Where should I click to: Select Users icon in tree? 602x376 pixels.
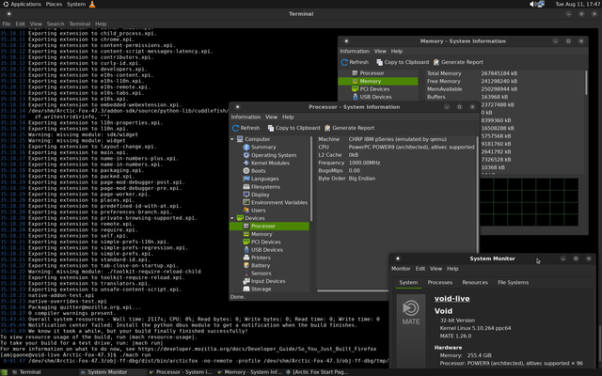246,211
